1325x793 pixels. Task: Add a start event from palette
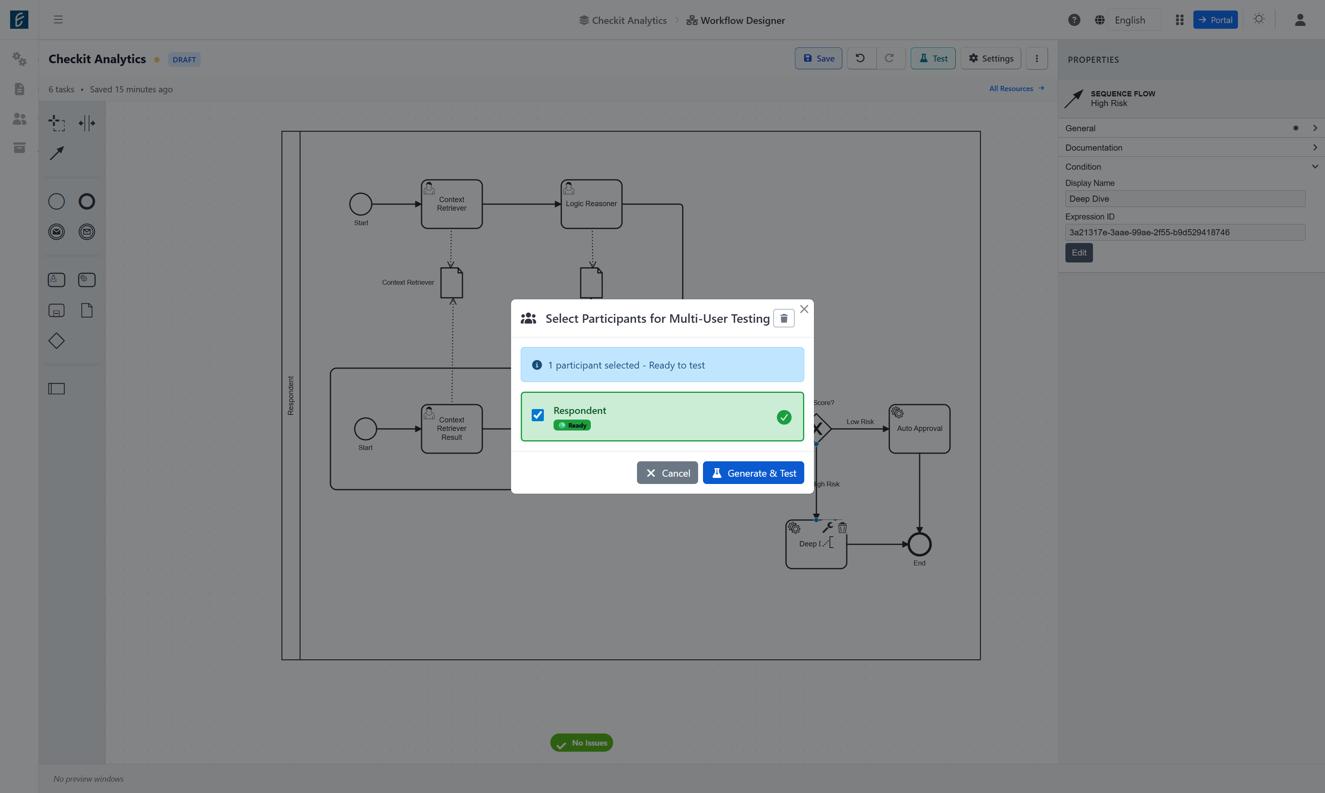pos(57,201)
